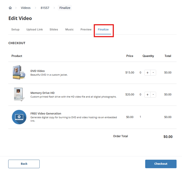Image resolution: width=182 pixels, height=171 pixels.
Task: Go to the Slides tab
Action: [x=54, y=29]
